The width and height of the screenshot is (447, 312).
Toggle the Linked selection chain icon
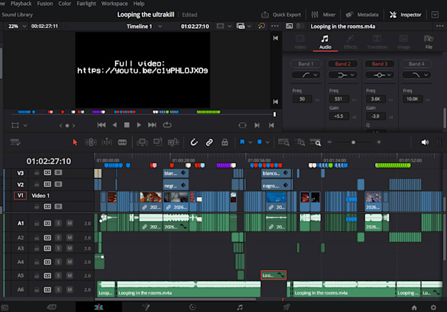point(209,142)
